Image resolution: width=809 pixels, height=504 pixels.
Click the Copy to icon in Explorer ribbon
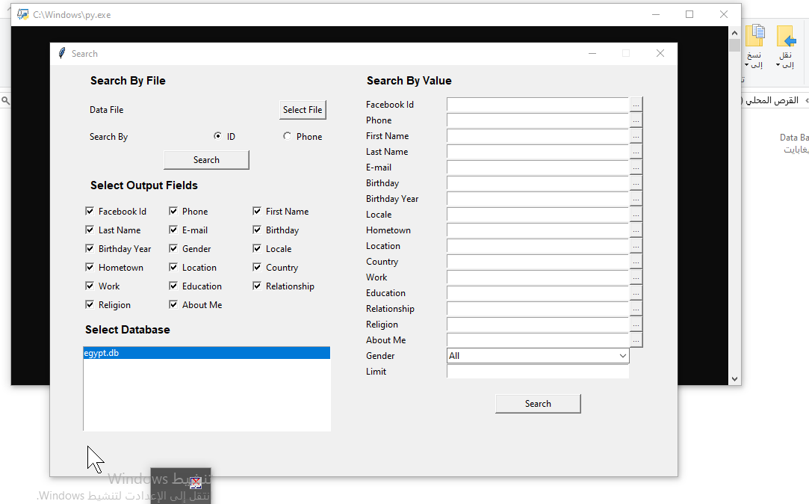[x=755, y=36]
